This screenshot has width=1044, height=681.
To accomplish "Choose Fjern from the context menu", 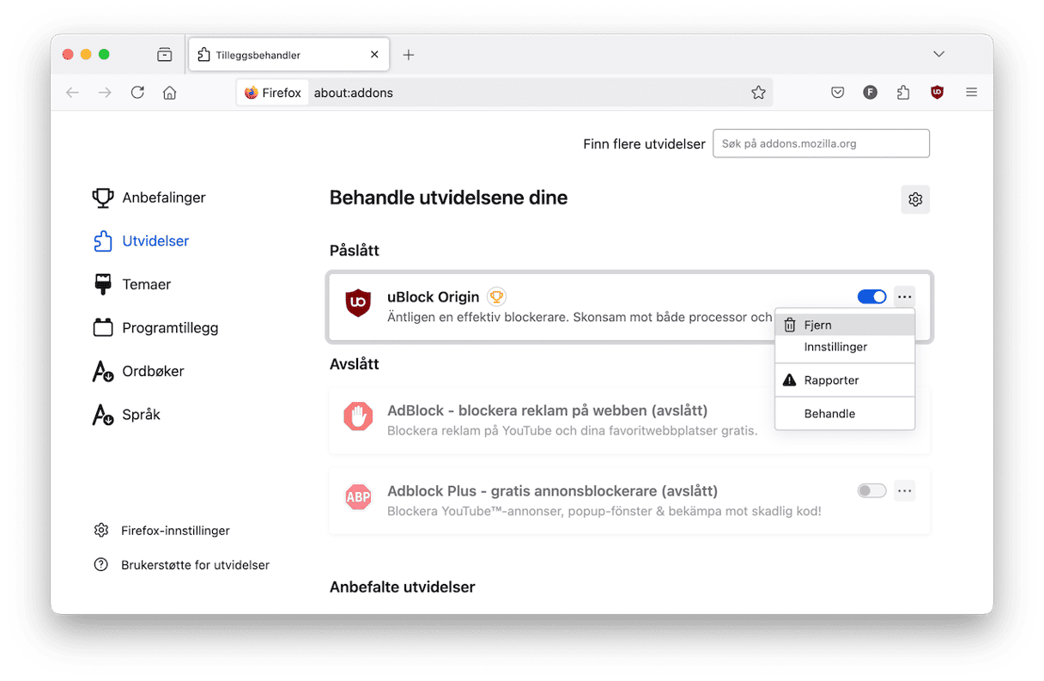I will point(845,325).
